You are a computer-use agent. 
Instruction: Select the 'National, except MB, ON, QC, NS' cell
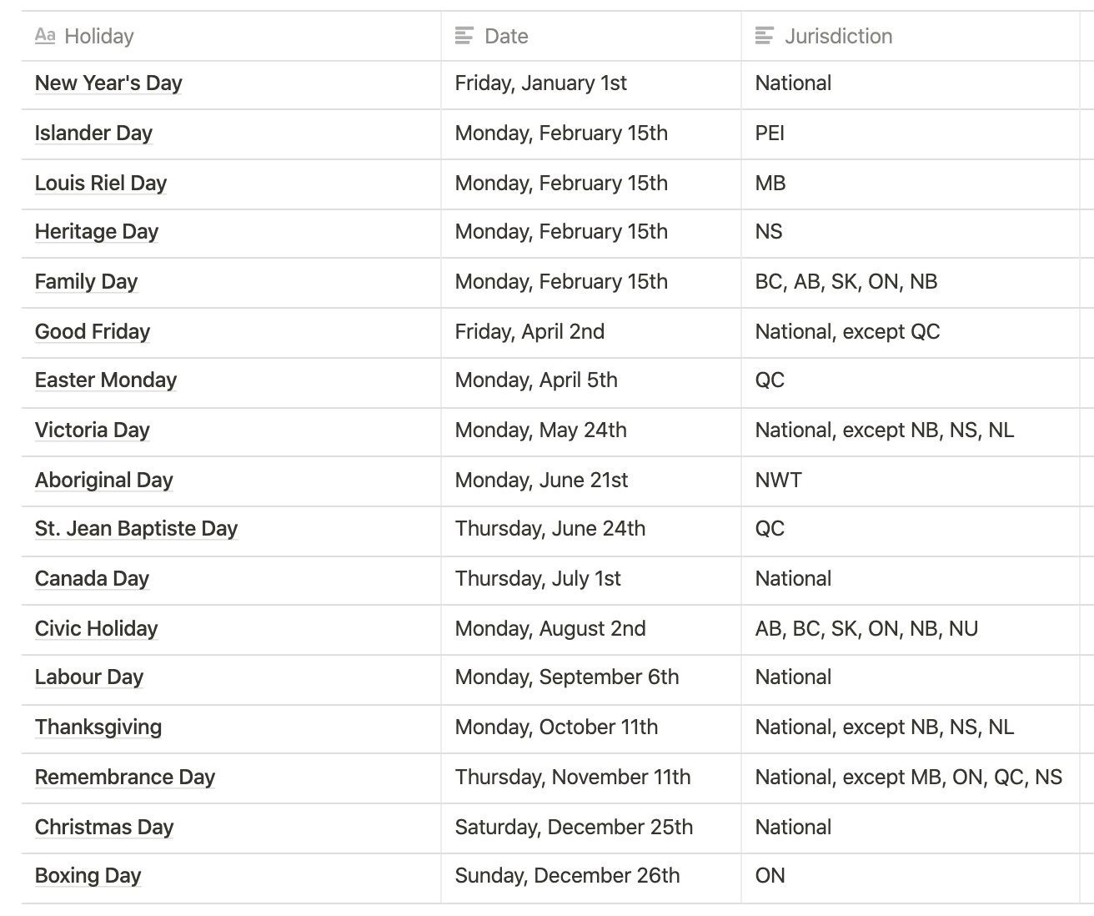tap(911, 778)
